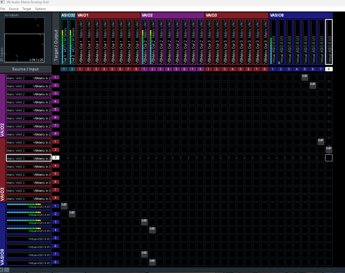Select VAIO1 output column number 3
This screenshot has height=273, width=345.
point(96,69)
